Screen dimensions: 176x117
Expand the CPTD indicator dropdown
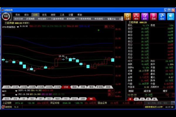point(18,27)
